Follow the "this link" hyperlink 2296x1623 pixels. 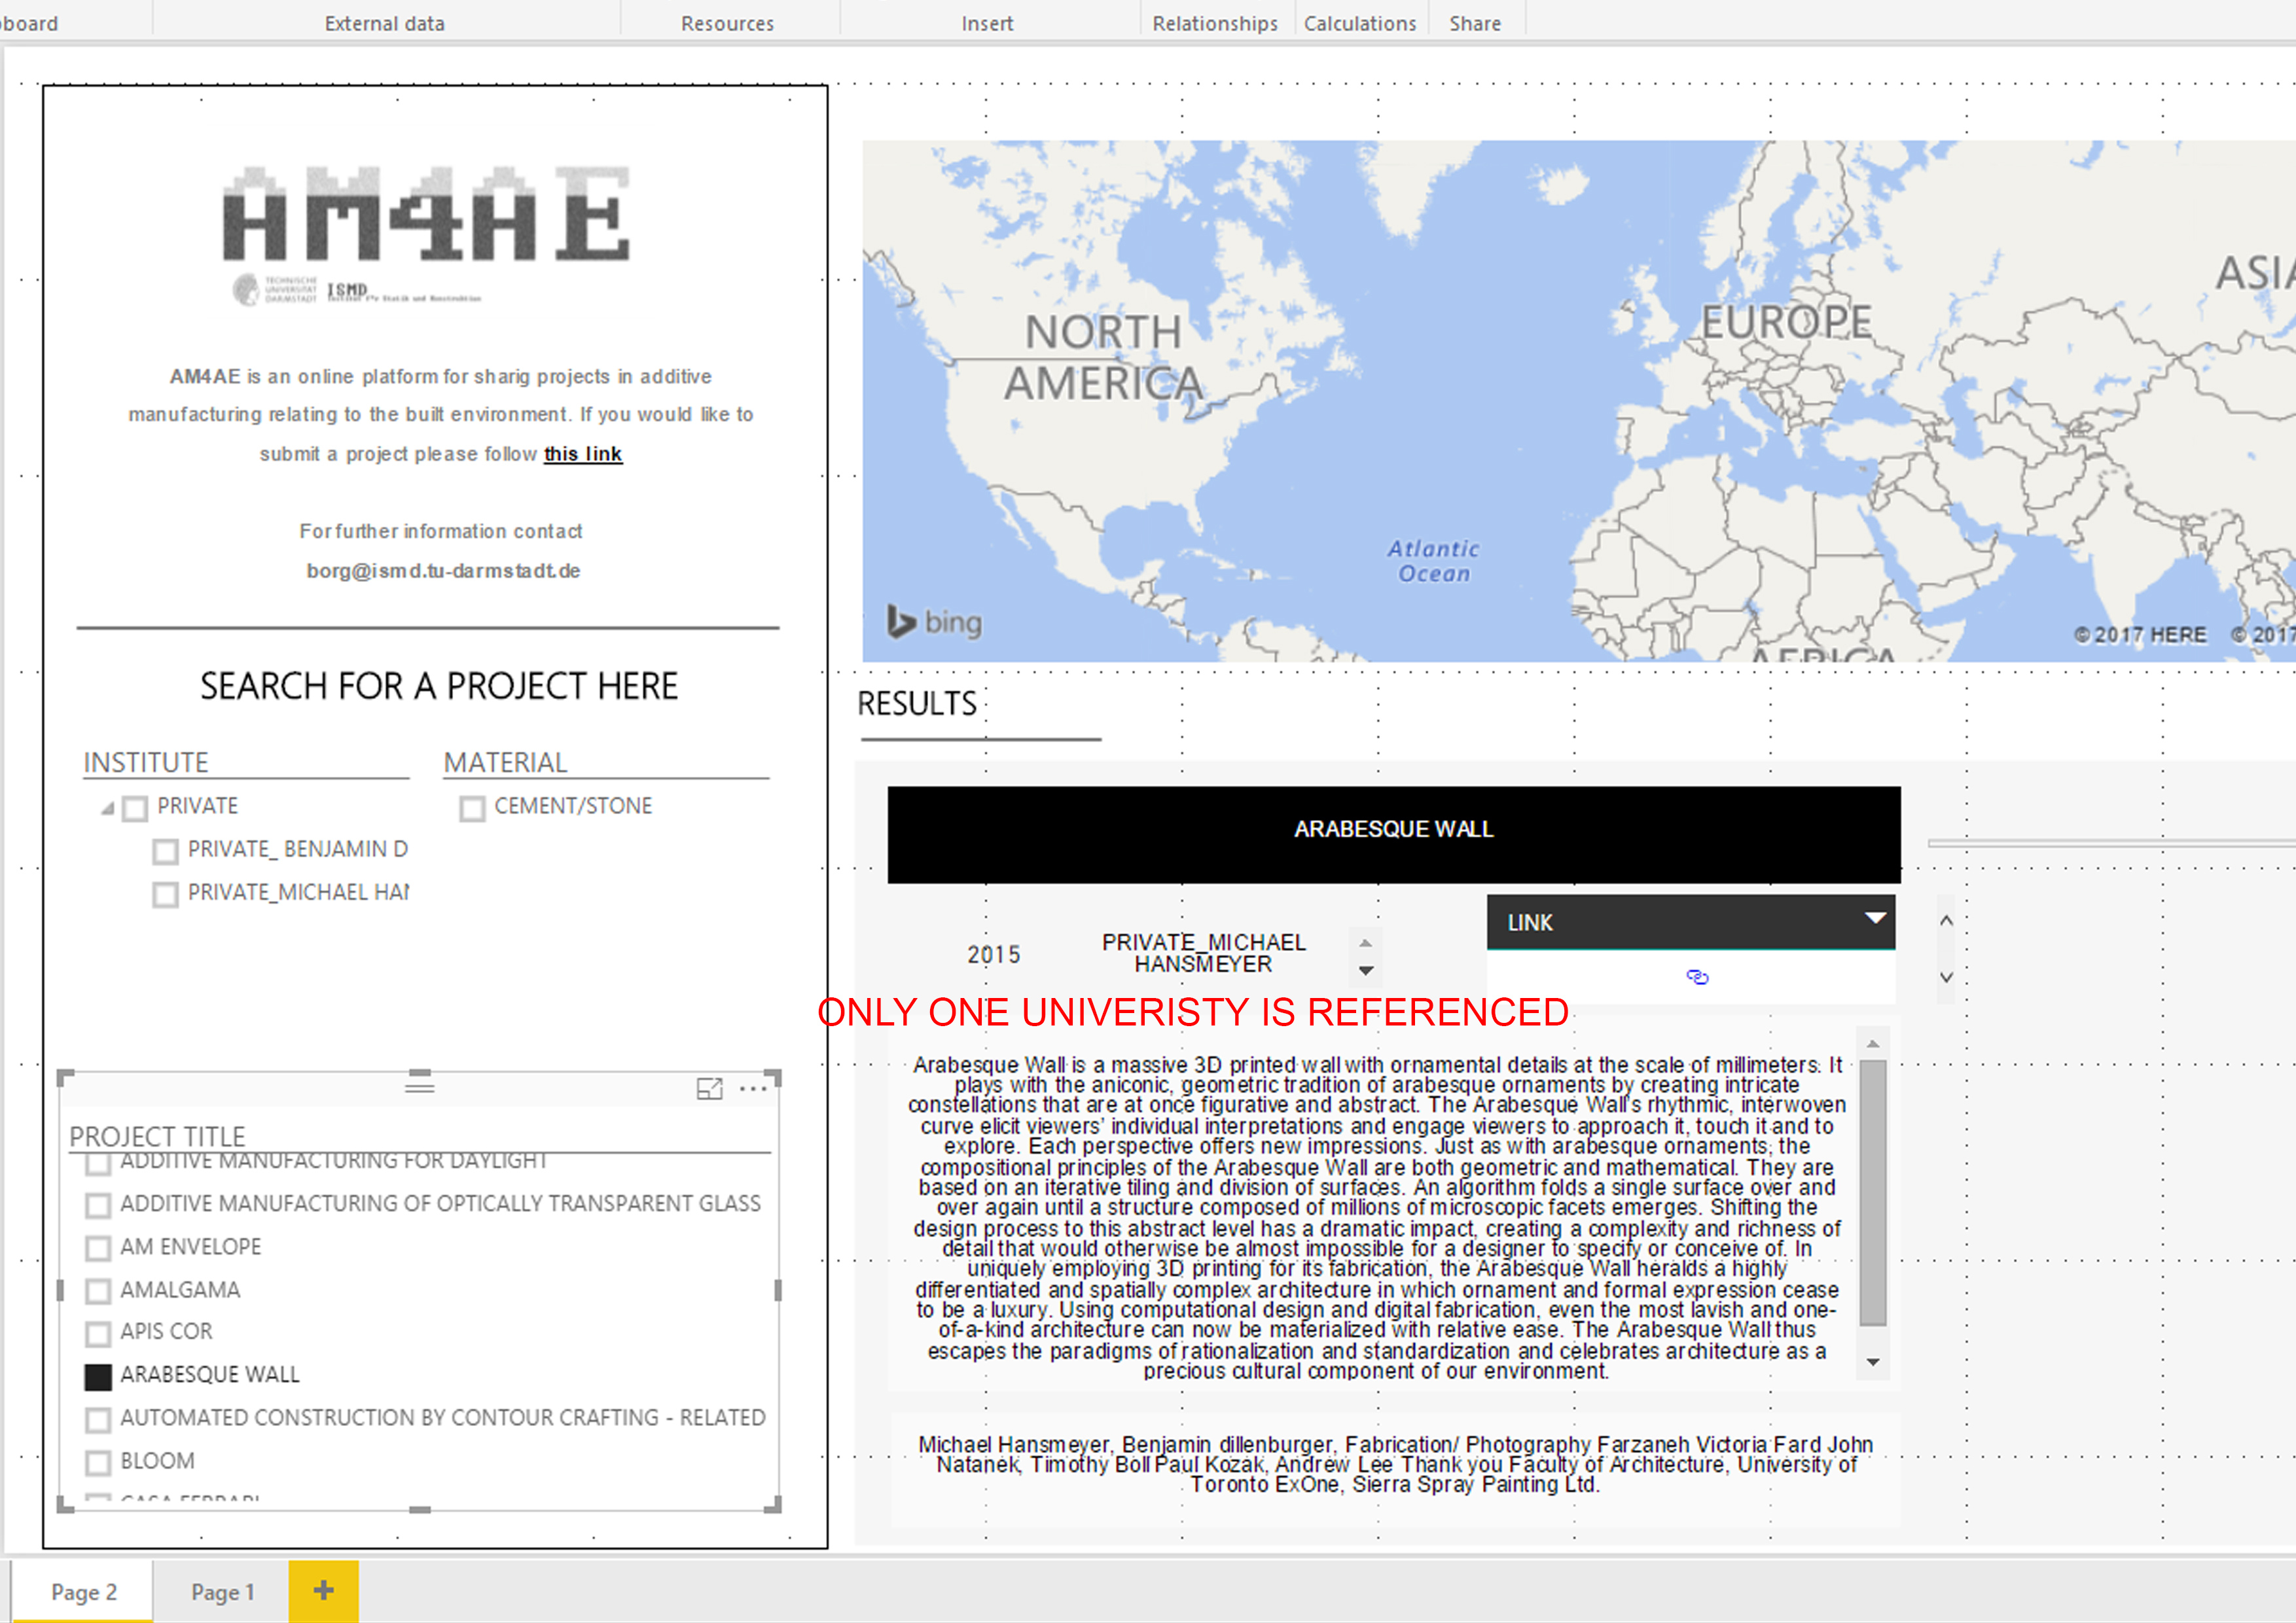click(583, 454)
